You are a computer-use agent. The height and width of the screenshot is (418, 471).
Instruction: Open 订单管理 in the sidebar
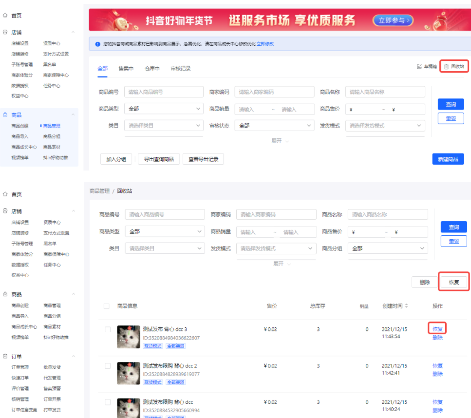(x=20, y=367)
